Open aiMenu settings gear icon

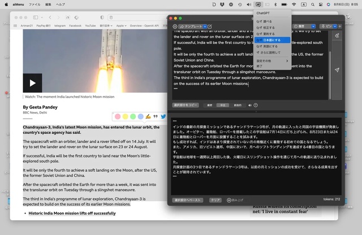pos(175,27)
